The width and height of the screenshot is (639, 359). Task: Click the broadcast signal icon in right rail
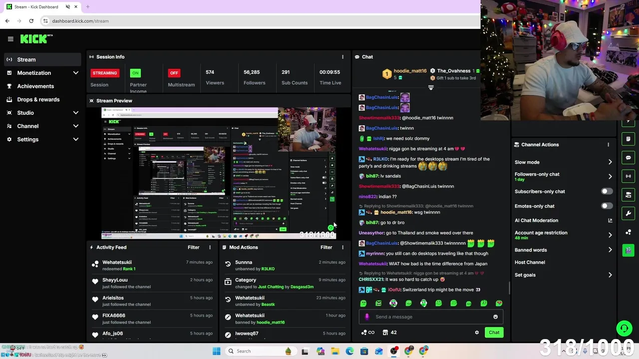pos(628,176)
